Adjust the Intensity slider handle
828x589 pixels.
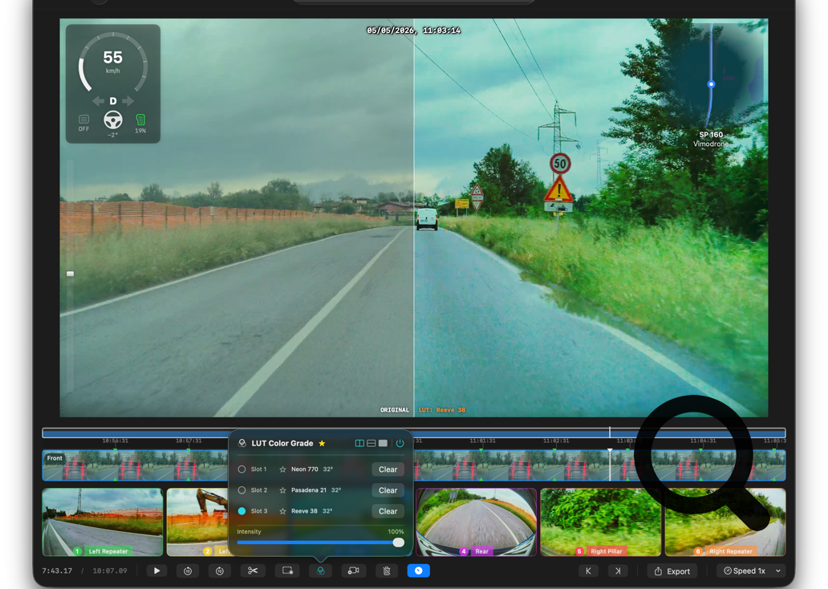click(399, 542)
